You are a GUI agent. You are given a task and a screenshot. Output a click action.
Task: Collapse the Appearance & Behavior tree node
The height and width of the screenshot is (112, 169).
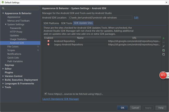[3, 13]
